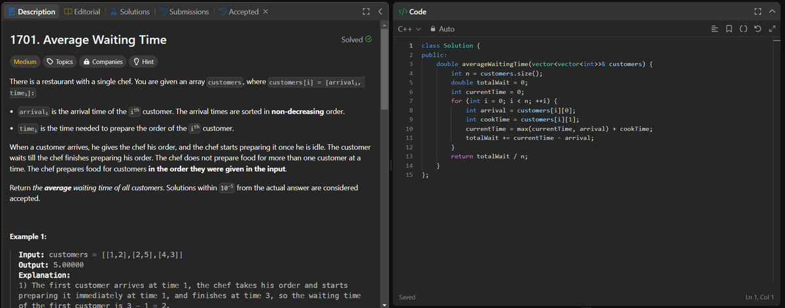Click the 'Output: 5.00000' text
The height and width of the screenshot is (308, 785).
coord(52,265)
